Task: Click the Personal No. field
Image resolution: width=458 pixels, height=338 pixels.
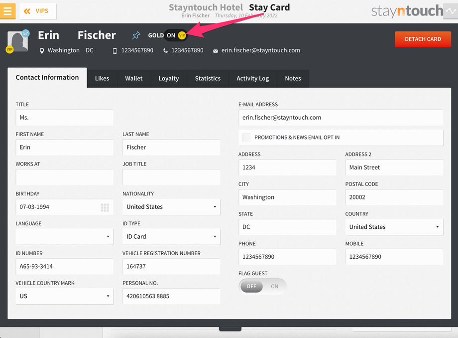Action: pos(171,297)
